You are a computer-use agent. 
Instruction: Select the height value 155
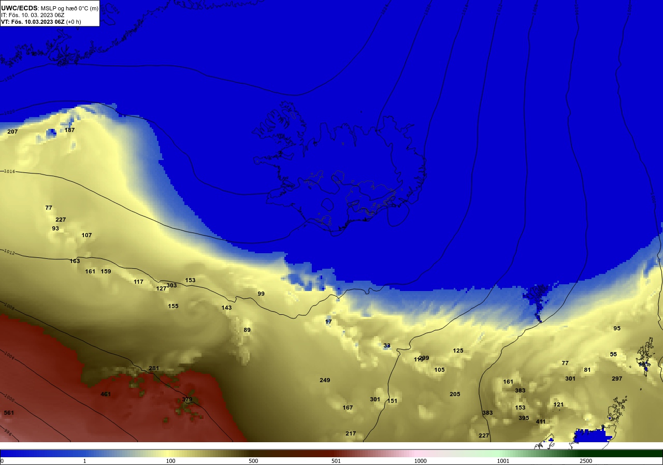[173, 306]
